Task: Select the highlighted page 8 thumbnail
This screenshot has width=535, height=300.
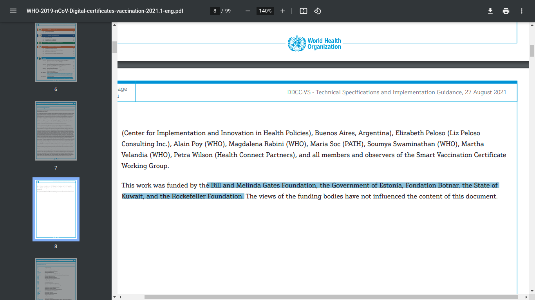Action: click(x=56, y=209)
